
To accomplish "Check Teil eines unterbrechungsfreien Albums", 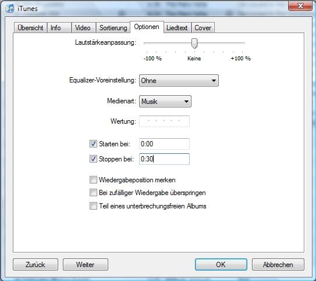I will (93, 206).
